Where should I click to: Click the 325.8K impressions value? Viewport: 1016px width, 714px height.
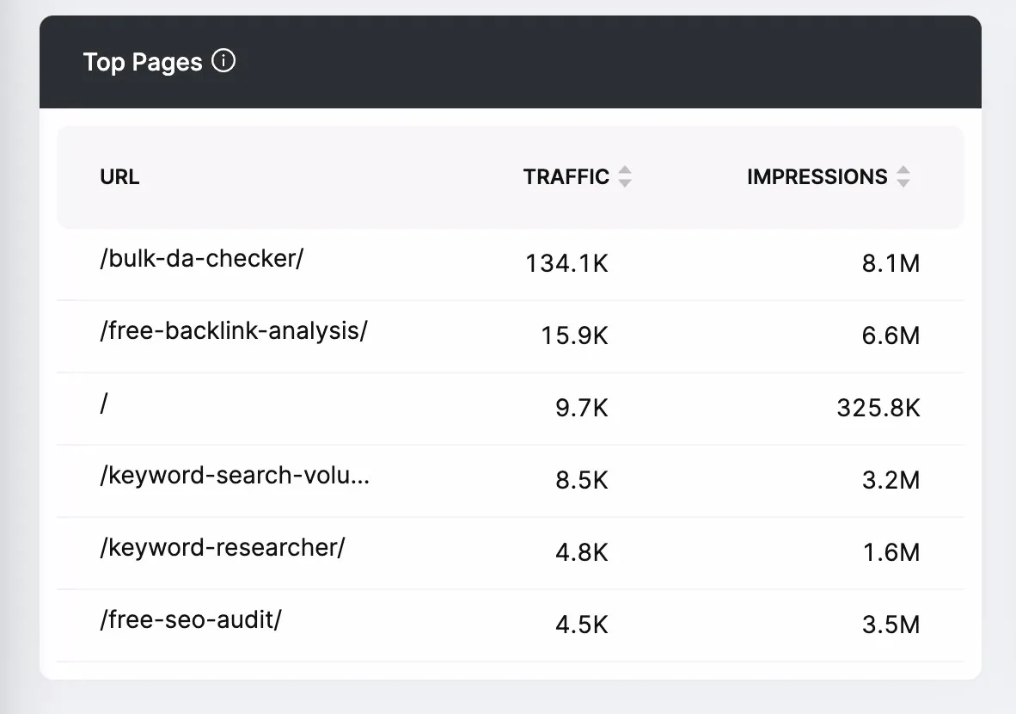click(x=878, y=408)
